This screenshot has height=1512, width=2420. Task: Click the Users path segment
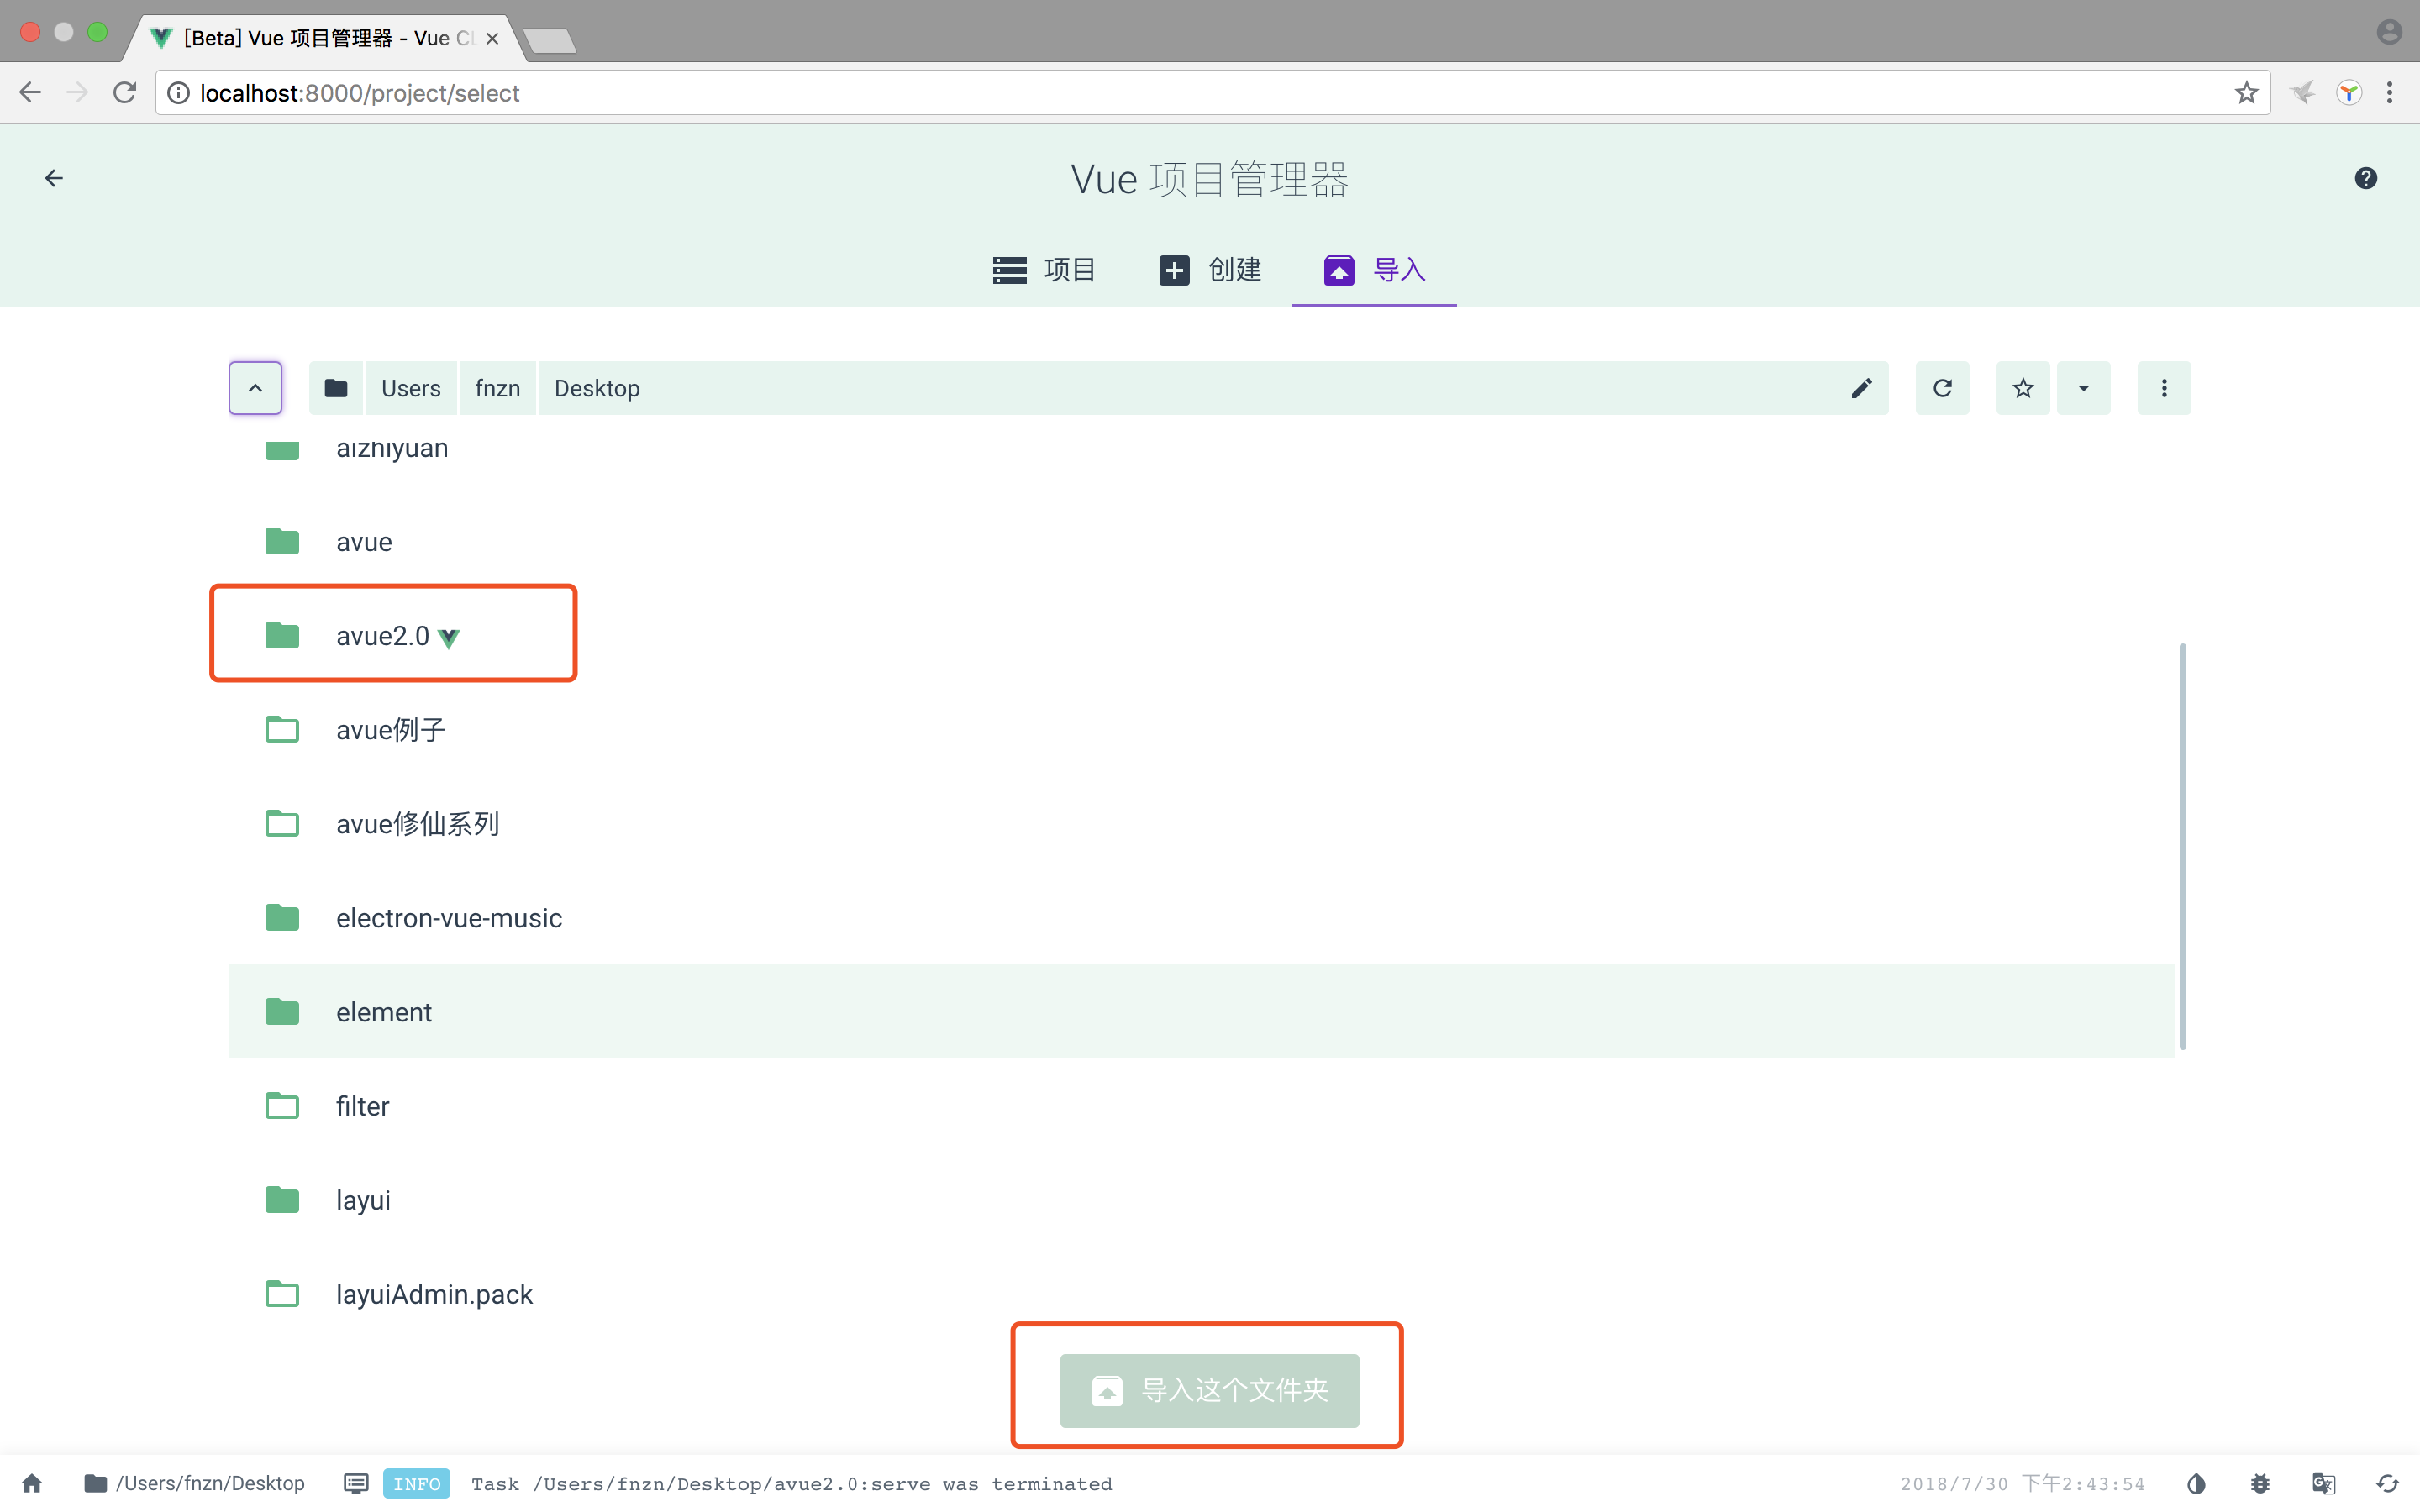click(x=411, y=388)
